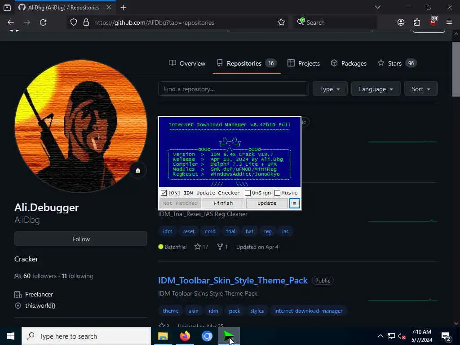The width and height of the screenshot is (460, 345).
Task: Open File Explorer from the taskbar
Action: coord(163,336)
